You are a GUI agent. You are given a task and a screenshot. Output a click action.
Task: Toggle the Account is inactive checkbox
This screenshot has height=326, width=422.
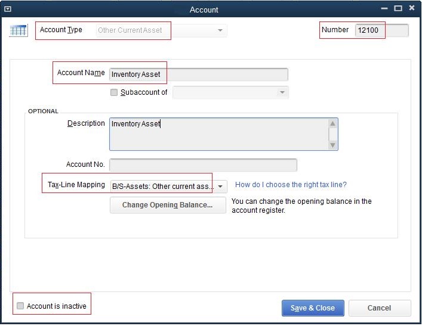pos(20,306)
